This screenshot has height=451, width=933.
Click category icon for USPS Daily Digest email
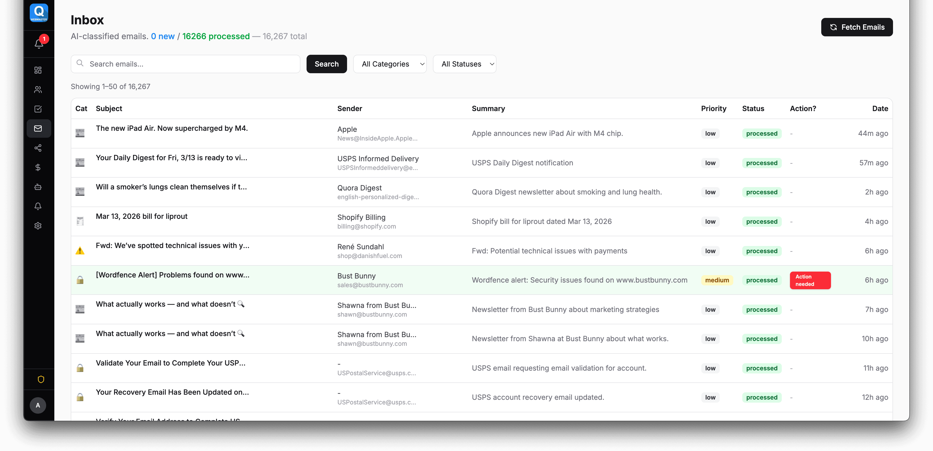(80, 162)
